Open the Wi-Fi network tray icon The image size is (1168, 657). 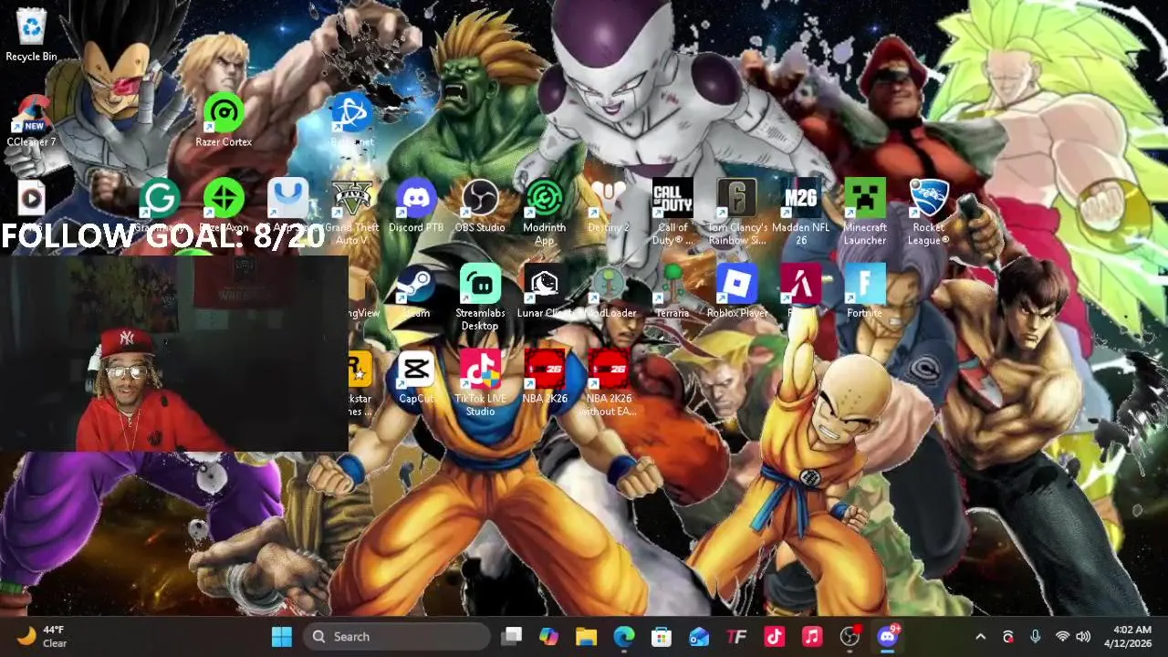point(1062,637)
